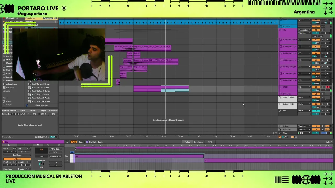This screenshot has height=188, width=335.
Task: Click the Scale button in piano roll
Action: pyautogui.click(x=81, y=142)
